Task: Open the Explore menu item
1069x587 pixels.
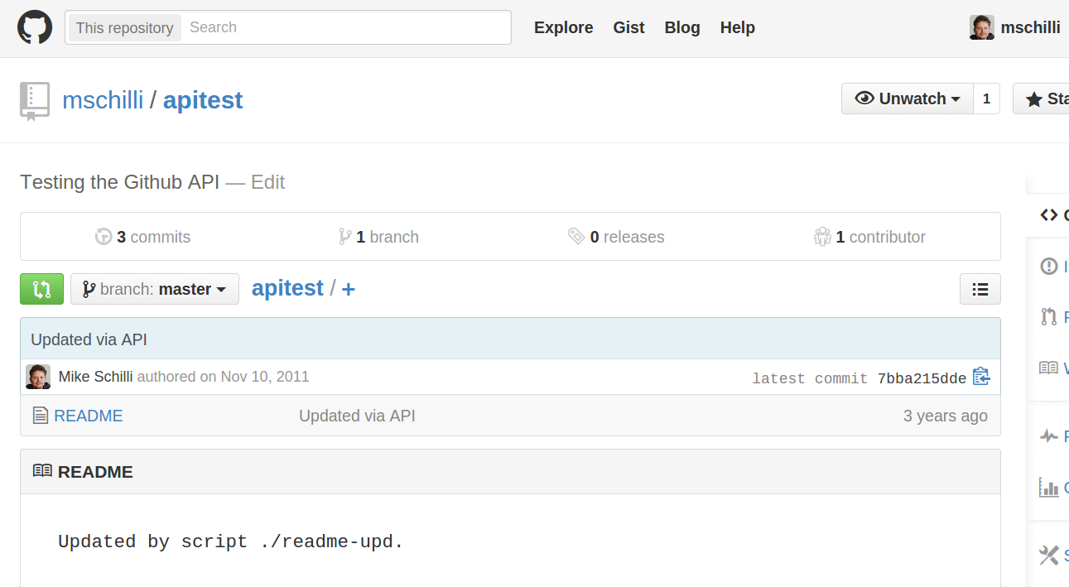Action: (563, 27)
